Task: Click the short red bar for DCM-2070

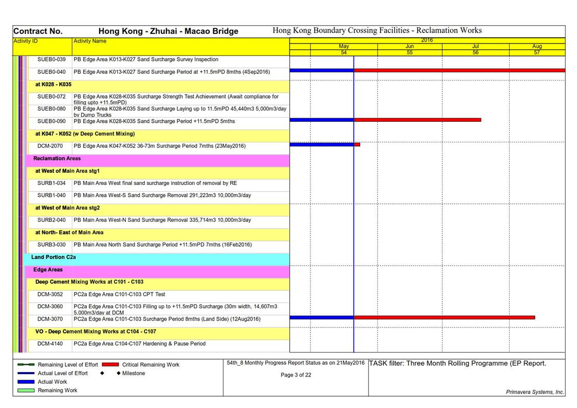Action: point(357,144)
